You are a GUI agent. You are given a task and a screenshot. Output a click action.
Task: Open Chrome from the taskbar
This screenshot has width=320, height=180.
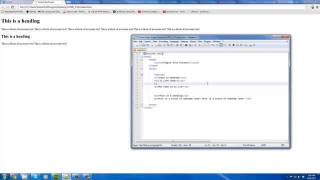pyautogui.click(x=14, y=176)
